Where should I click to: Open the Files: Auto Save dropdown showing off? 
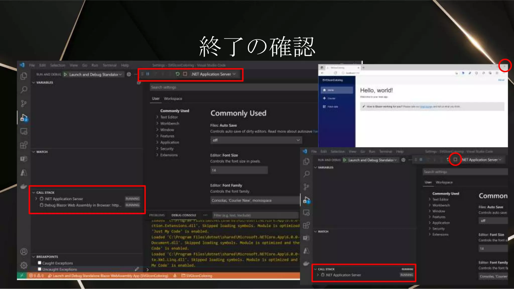256,140
